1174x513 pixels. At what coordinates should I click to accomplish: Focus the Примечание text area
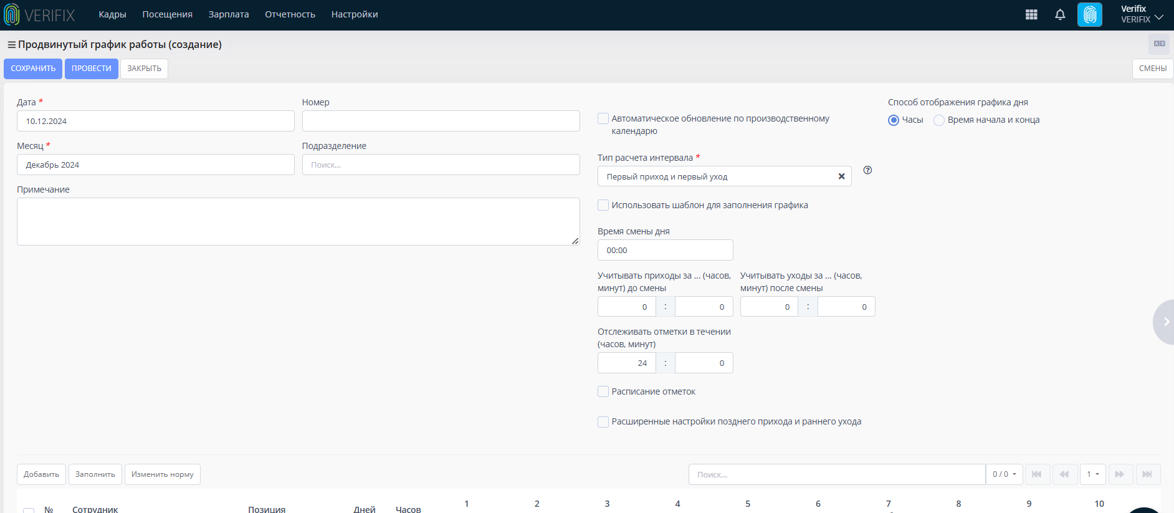[x=298, y=221]
